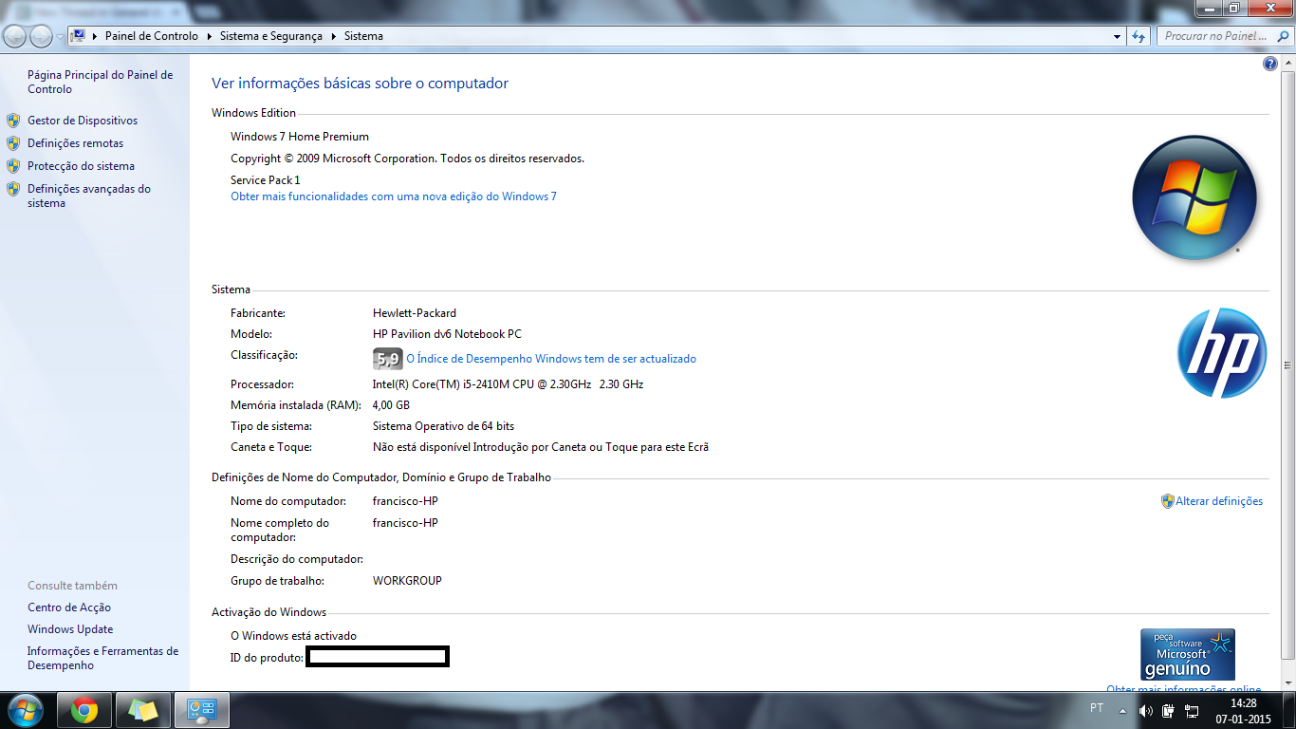Viewport: 1296px width, 729px height.
Task: Select Sistema e Segurança breadcrumb
Action: click(x=270, y=36)
